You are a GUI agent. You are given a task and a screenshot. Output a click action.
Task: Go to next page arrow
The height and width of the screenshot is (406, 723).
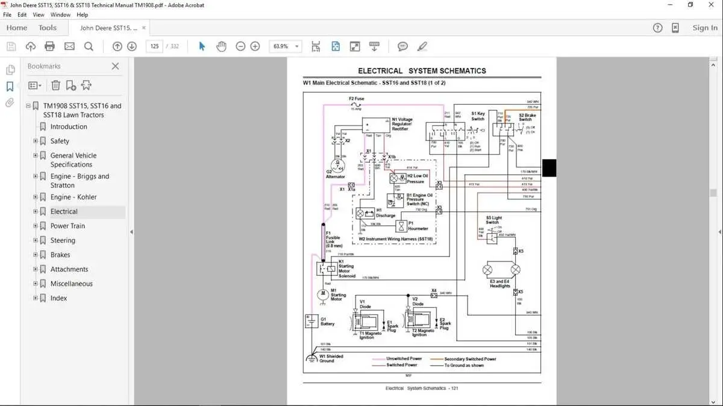click(132, 46)
